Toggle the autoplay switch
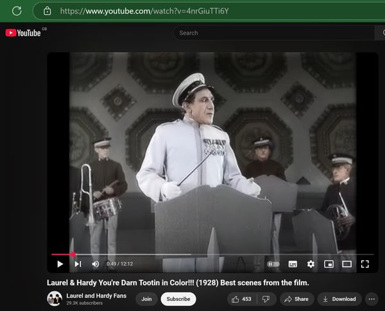 tap(273, 264)
